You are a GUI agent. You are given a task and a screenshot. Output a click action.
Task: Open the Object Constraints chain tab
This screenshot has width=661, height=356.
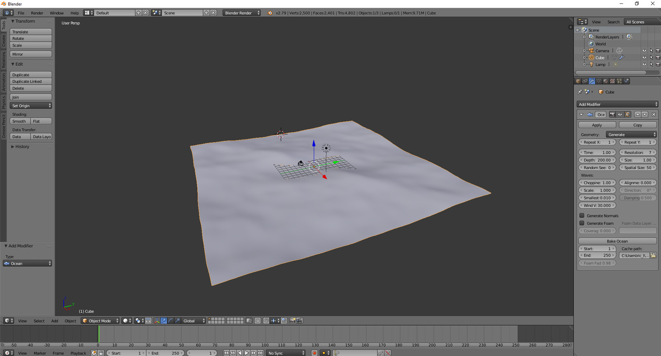pyautogui.click(x=585, y=81)
